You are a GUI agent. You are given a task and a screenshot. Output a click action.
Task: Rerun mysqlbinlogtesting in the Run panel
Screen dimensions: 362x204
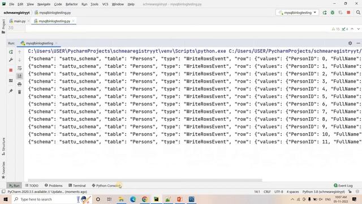[11, 52]
